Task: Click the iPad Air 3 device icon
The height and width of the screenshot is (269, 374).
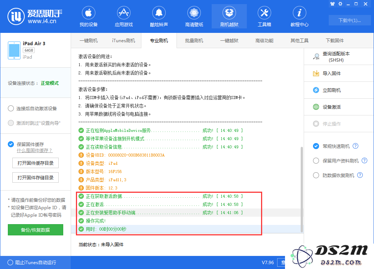Action: click(x=14, y=50)
